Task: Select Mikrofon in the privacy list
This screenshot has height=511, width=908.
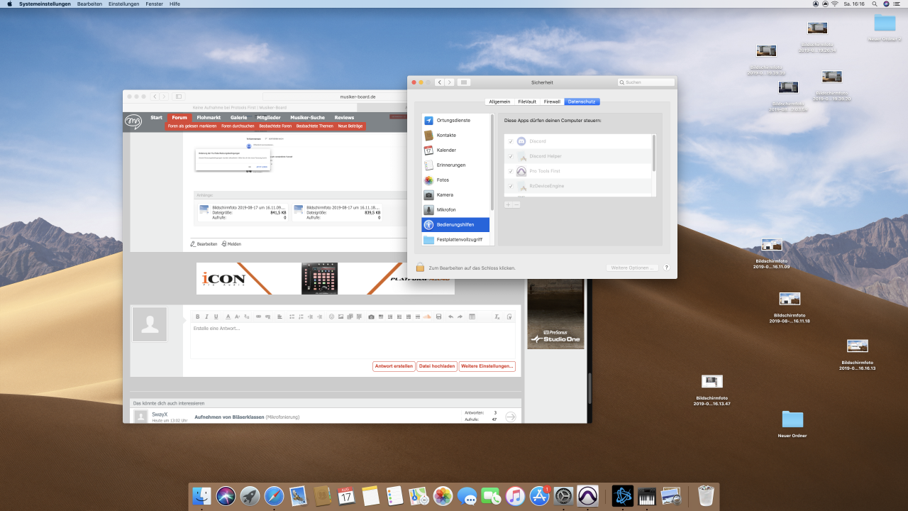Action: [456, 210]
